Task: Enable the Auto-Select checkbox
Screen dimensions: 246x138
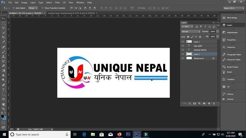Action: [x=13, y=8]
